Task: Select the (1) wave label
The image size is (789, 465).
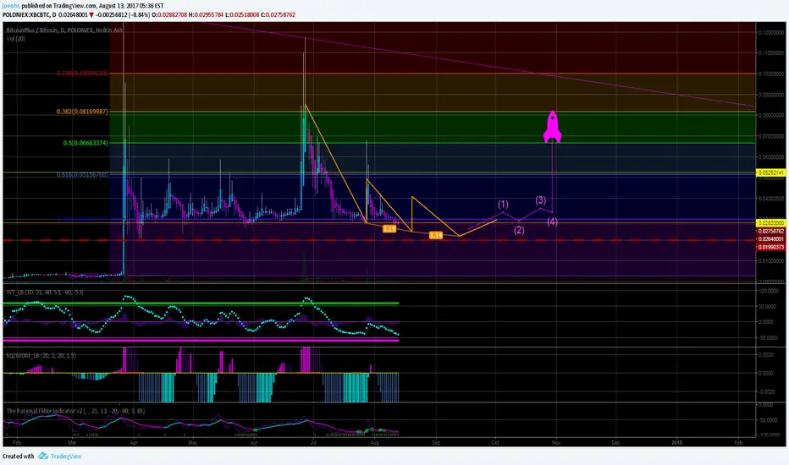Action: 503,204
